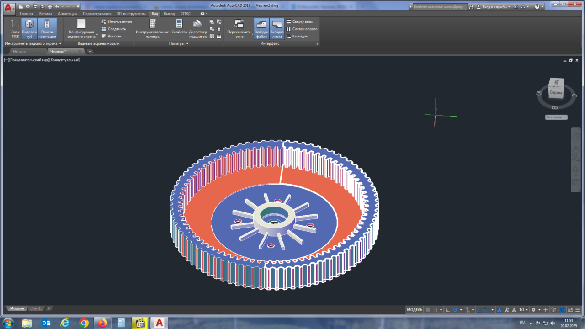This screenshot has width=585, height=329.
Task: Toggle Панель навигации display
Action: (47, 29)
